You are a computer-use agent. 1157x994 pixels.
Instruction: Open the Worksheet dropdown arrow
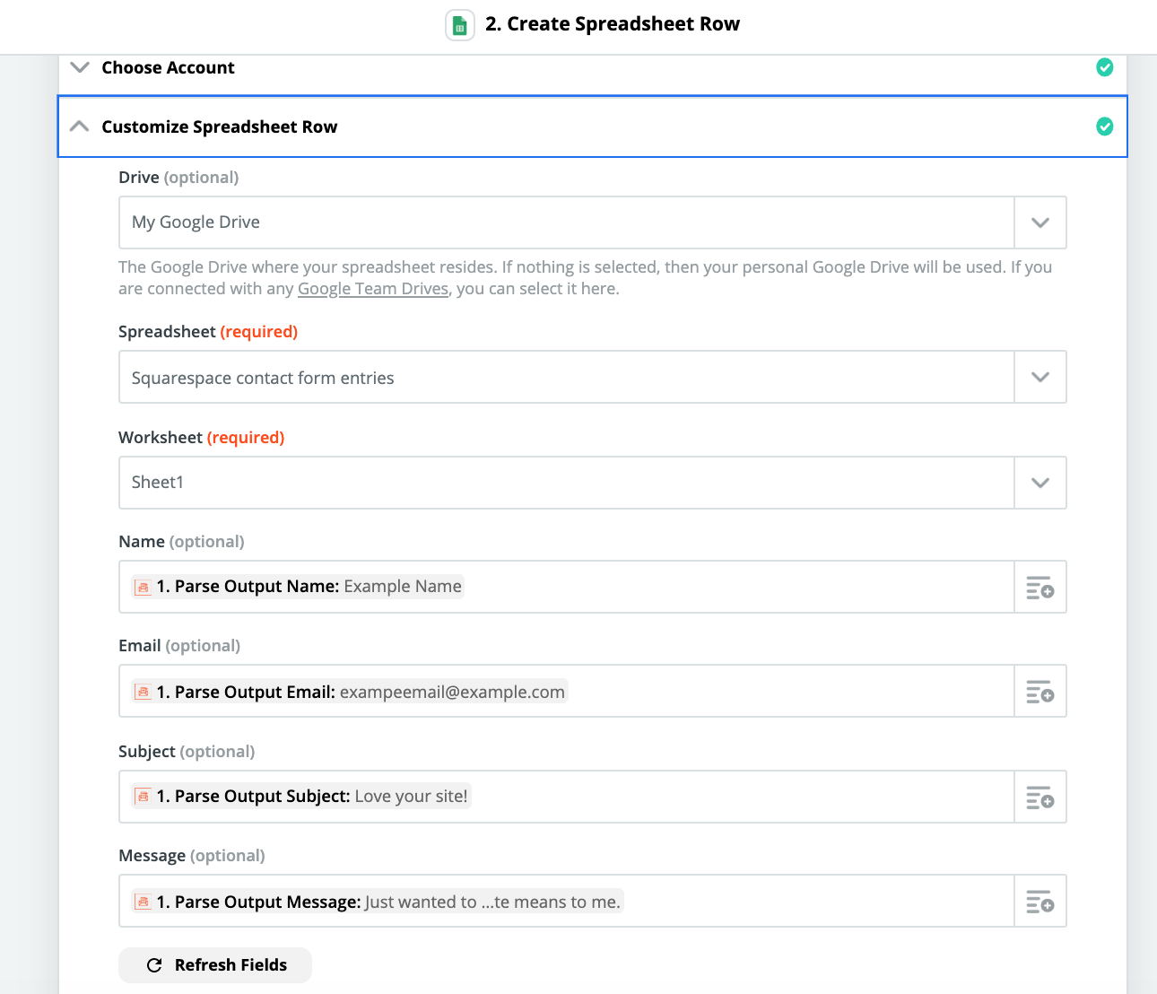coord(1040,483)
